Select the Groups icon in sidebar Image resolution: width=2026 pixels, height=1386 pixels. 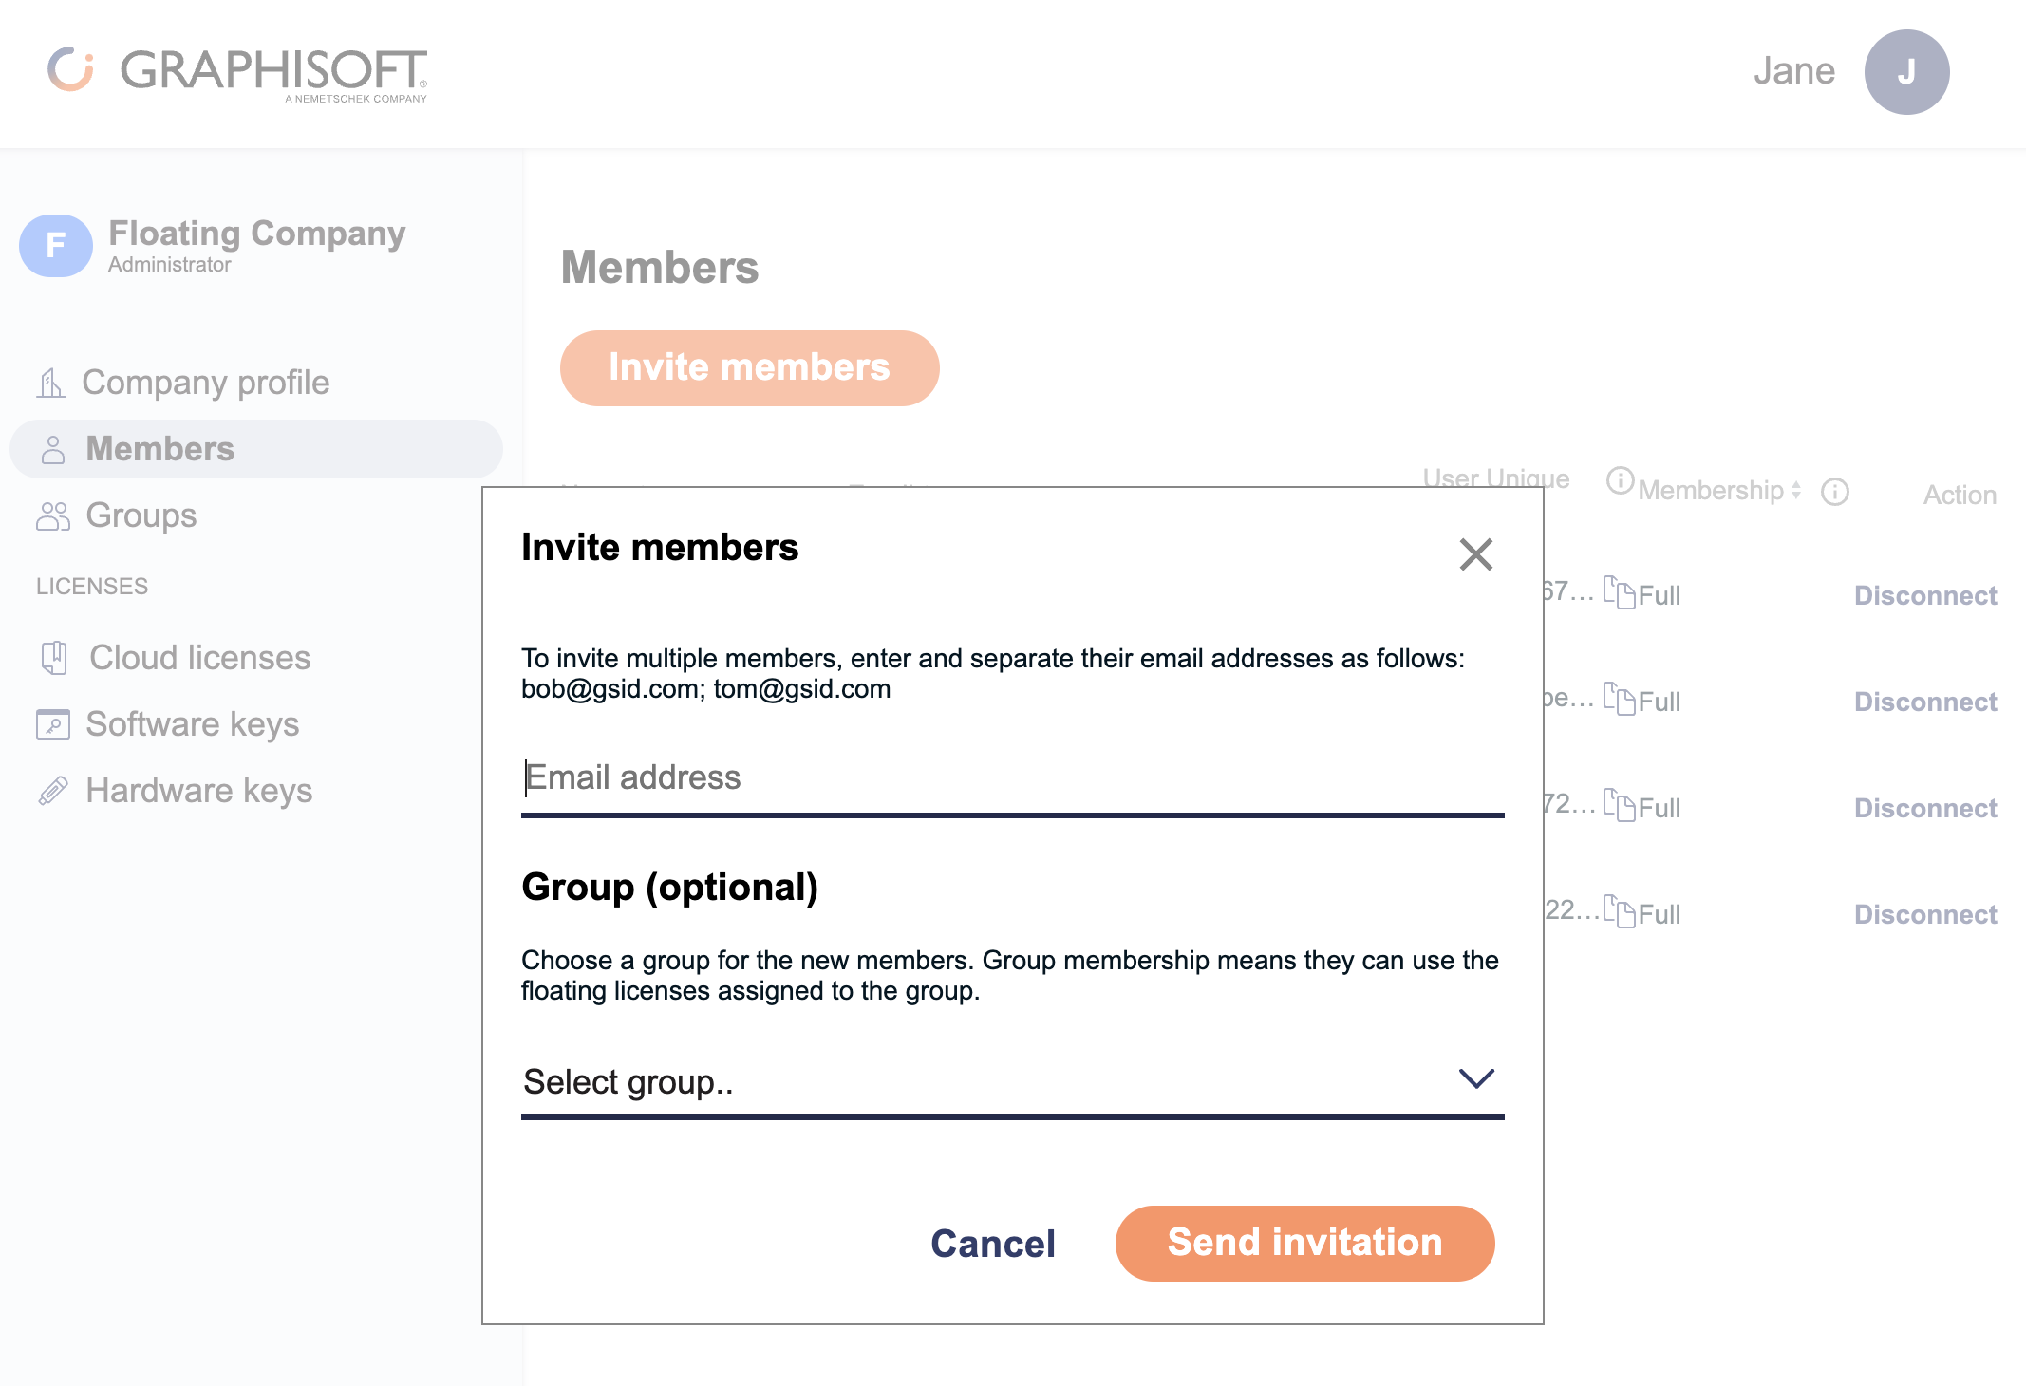[53, 515]
